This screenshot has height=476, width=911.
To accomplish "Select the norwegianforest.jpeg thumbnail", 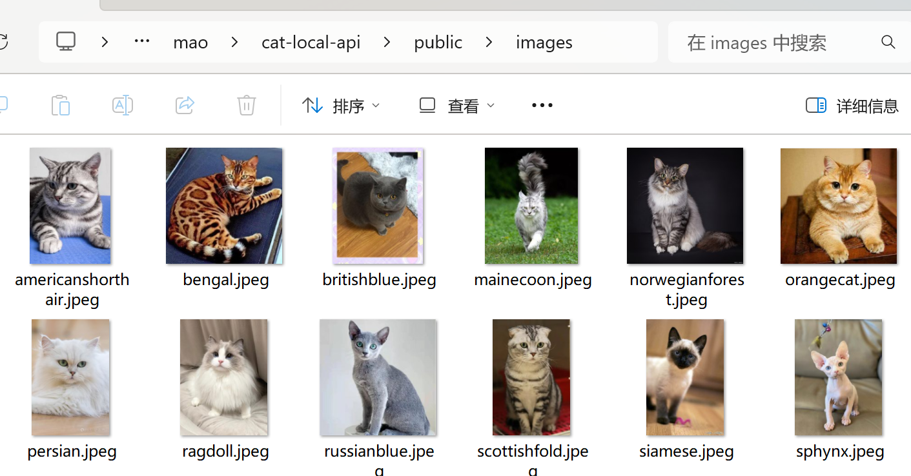I will (x=685, y=206).
